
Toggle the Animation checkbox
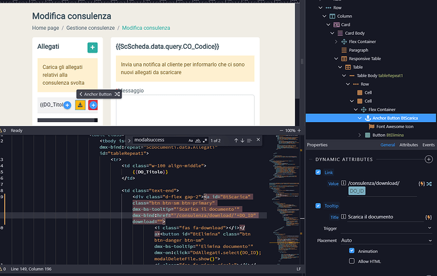point(351,251)
